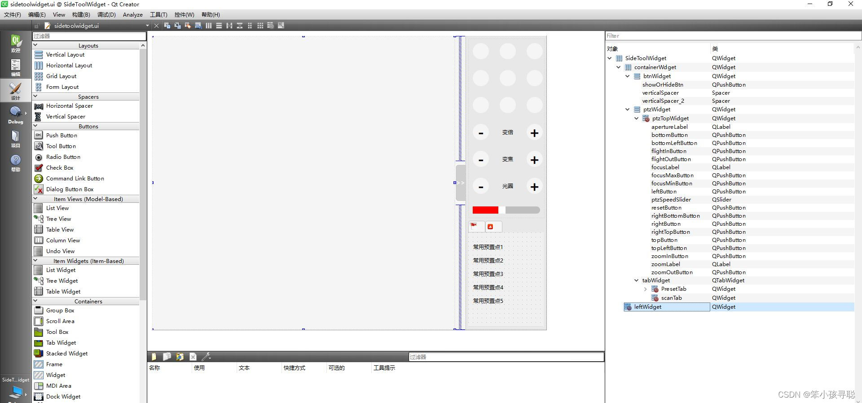Switch to Edit Widgets mode in toolbar
This screenshot has width=862, height=403.
pyautogui.click(x=167, y=26)
